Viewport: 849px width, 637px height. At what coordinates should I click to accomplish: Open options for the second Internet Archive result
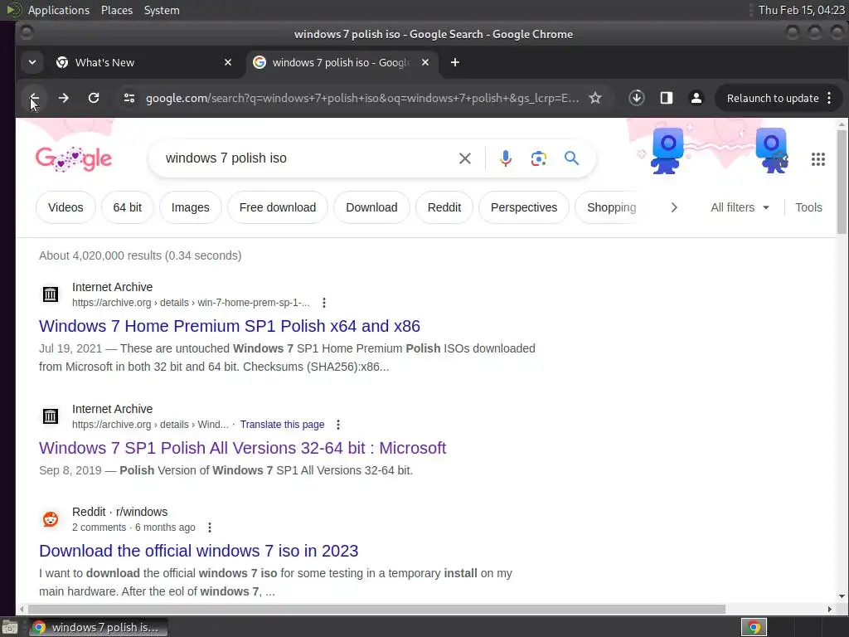point(338,425)
